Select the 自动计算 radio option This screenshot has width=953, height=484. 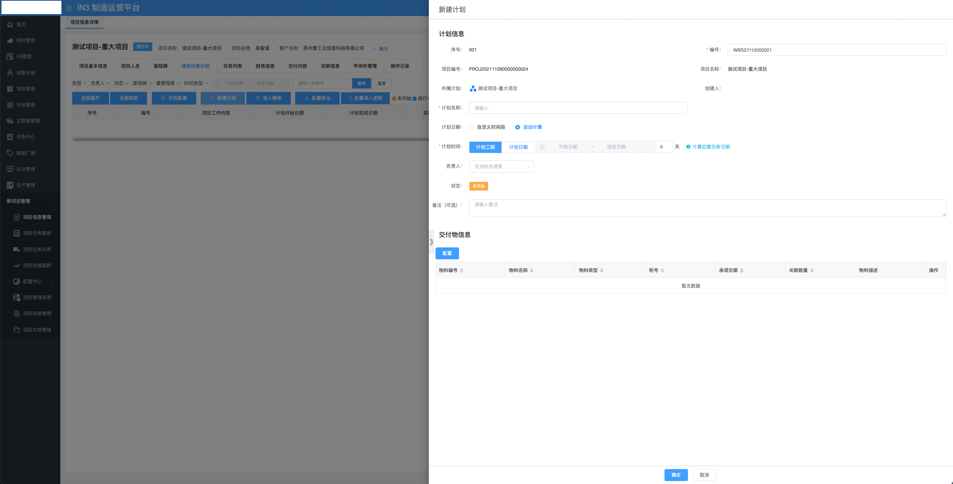517,127
